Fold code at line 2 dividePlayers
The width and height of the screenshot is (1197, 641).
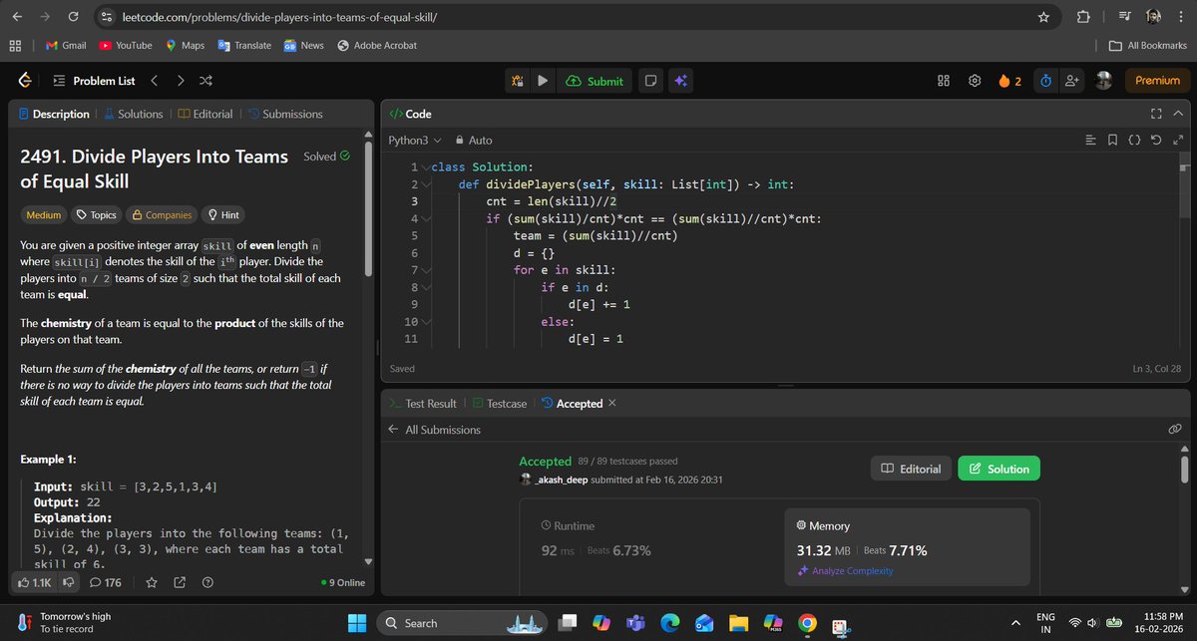click(427, 183)
